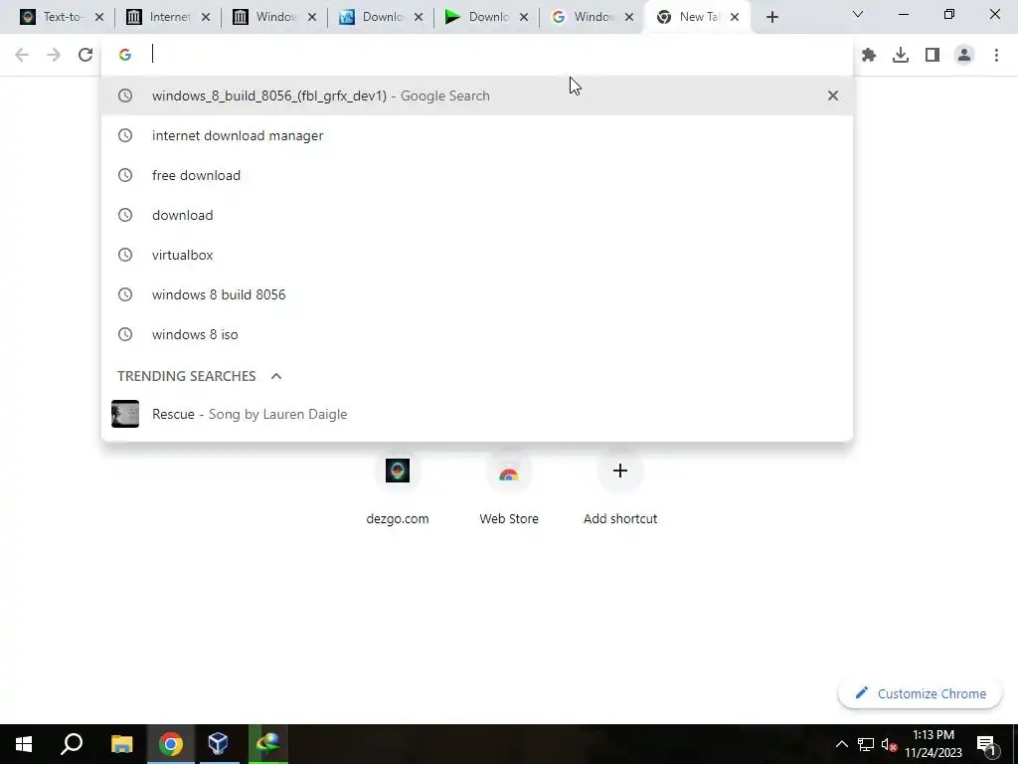Open File Explorer from taskbar
This screenshot has width=1018, height=764.
click(x=121, y=744)
